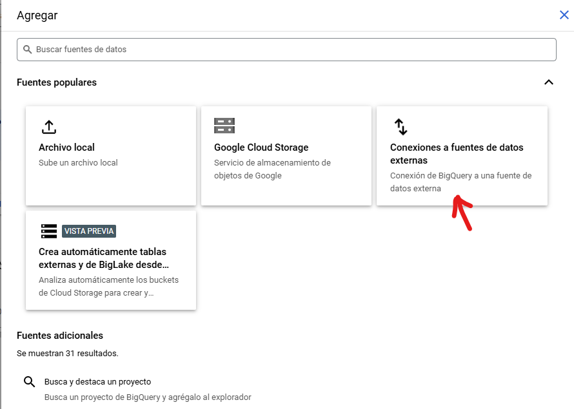Screen dimensions: 574x409
Task: Click the Google Cloud Storage bucket icon
Action: (224, 126)
